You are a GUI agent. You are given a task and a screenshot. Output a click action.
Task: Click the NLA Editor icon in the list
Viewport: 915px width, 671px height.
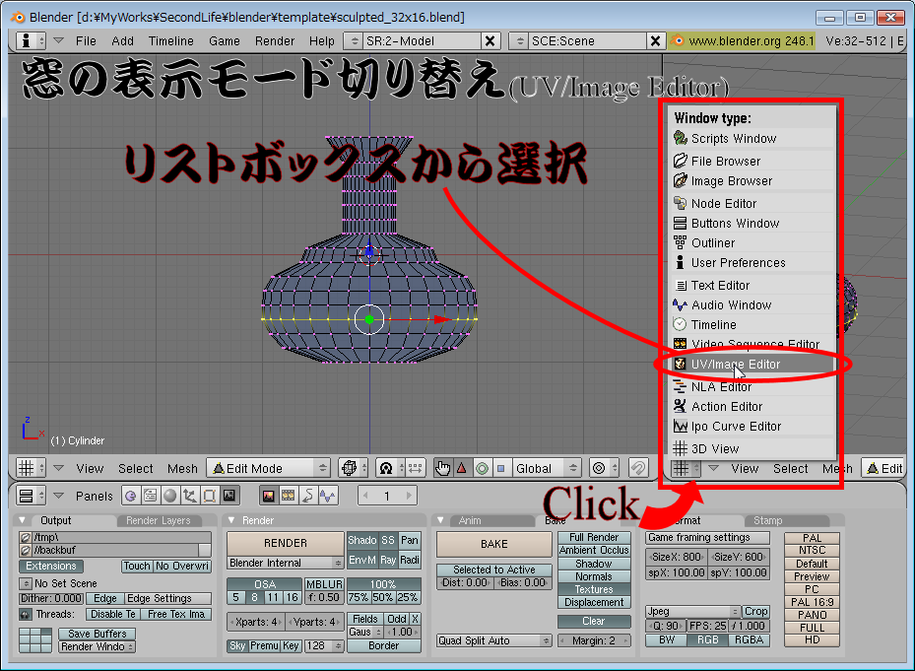(x=680, y=386)
